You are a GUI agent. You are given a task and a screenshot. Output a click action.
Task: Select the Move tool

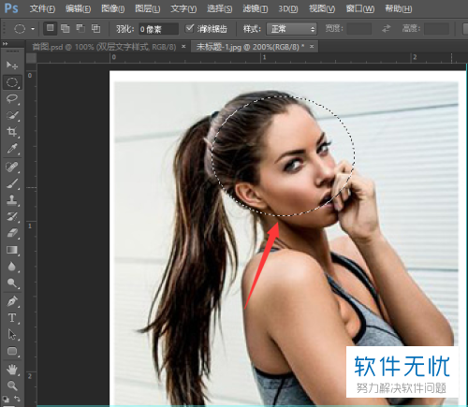[x=12, y=65]
